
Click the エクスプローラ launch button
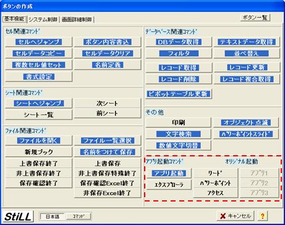169,185
